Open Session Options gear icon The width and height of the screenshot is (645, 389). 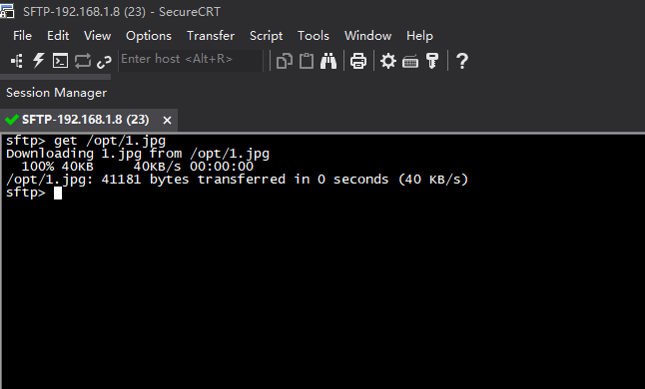pyautogui.click(x=388, y=61)
